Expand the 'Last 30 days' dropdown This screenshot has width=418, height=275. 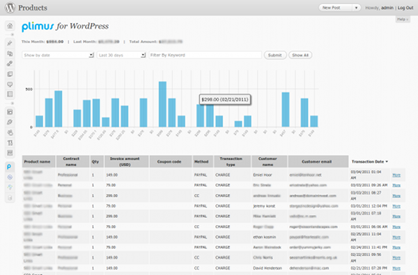click(x=121, y=55)
